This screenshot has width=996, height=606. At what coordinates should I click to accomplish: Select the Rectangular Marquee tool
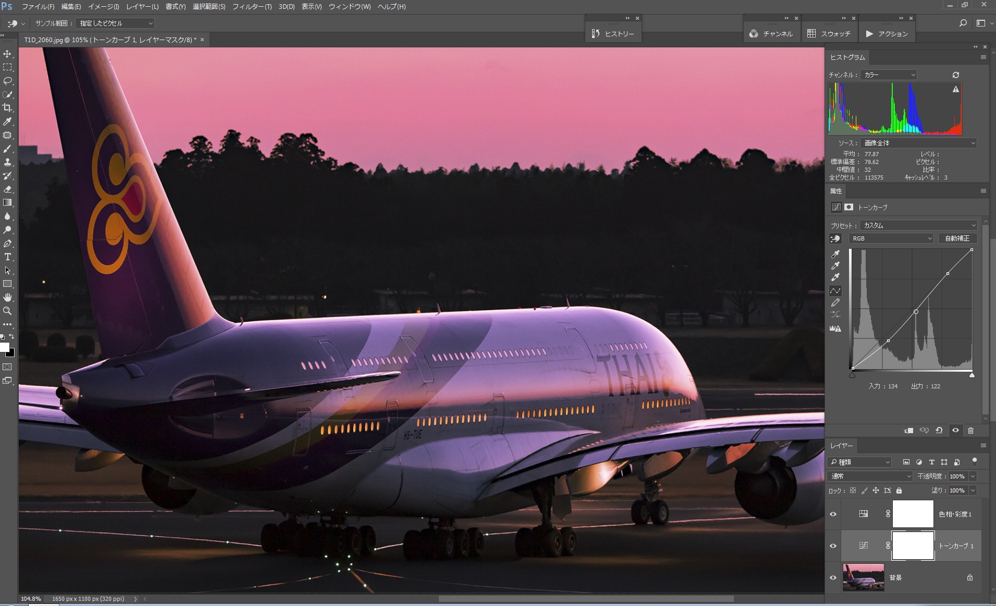(7, 67)
